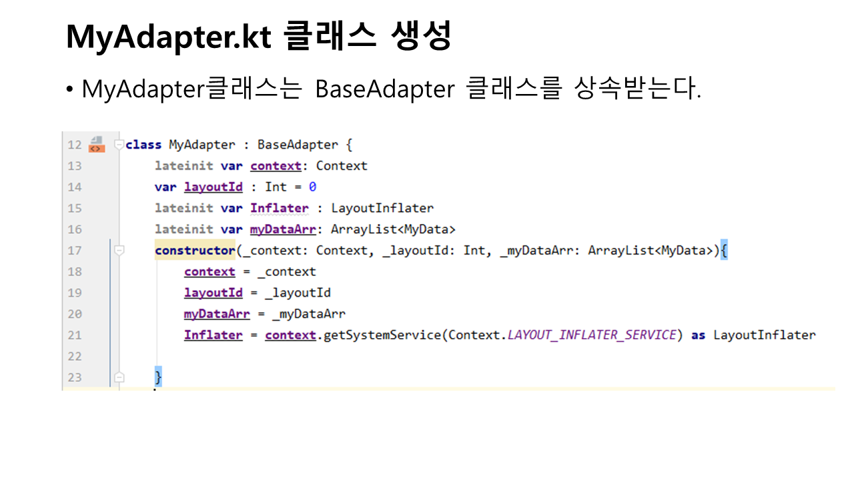The image size is (854, 480).
Task: Click the highlighted closing brace on line 23
Action: [x=159, y=377]
